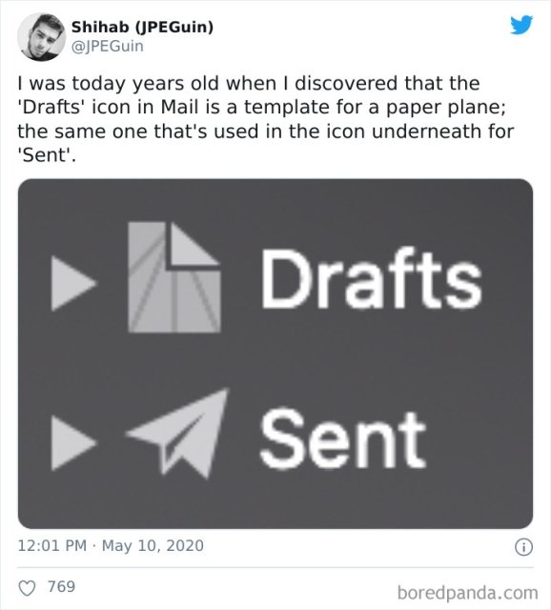Open the embedded Mail sidebar image
The height and width of the screenshot is (610, 551).
coord(275,354)
